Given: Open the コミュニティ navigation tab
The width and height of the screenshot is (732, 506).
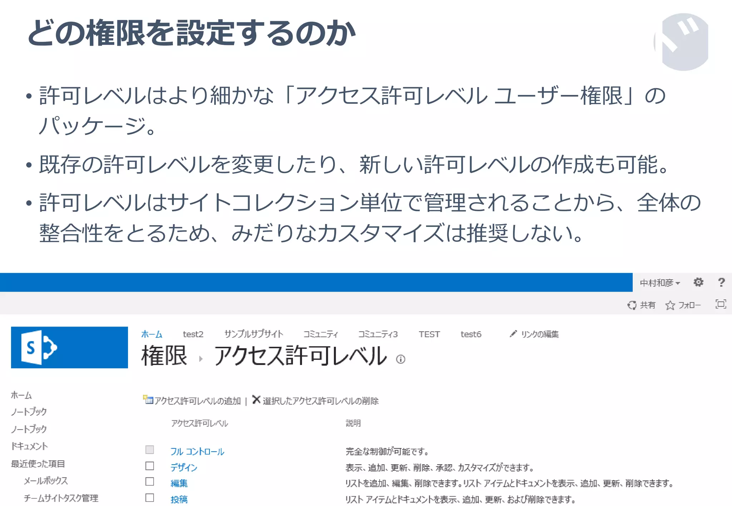Looking at the screenshot, I should [321, 334].
